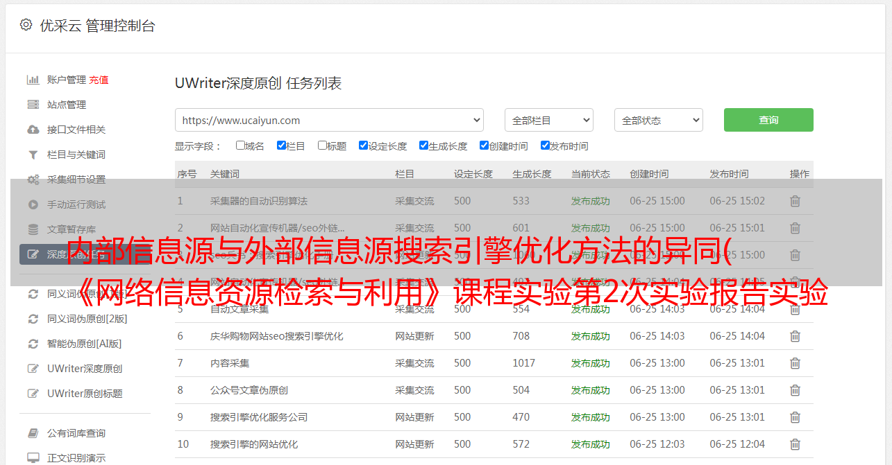
Task: Click the edit icon for UWriter原创标题
Action: pos(33,394)
